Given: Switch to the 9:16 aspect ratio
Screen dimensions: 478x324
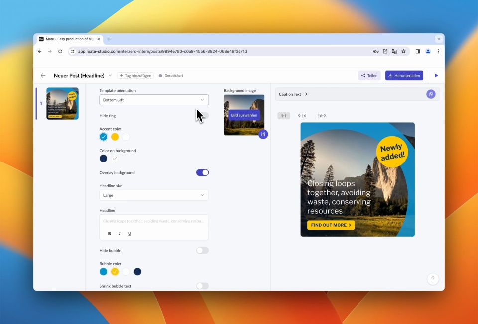Looking at the screenshot, I should [302, 116].
